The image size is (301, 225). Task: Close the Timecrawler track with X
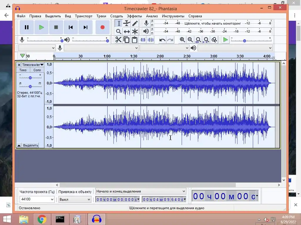coord(19,65)
